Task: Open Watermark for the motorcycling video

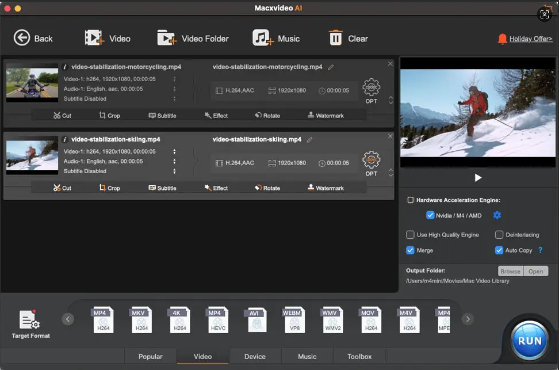Action: (x=326, y=116)
